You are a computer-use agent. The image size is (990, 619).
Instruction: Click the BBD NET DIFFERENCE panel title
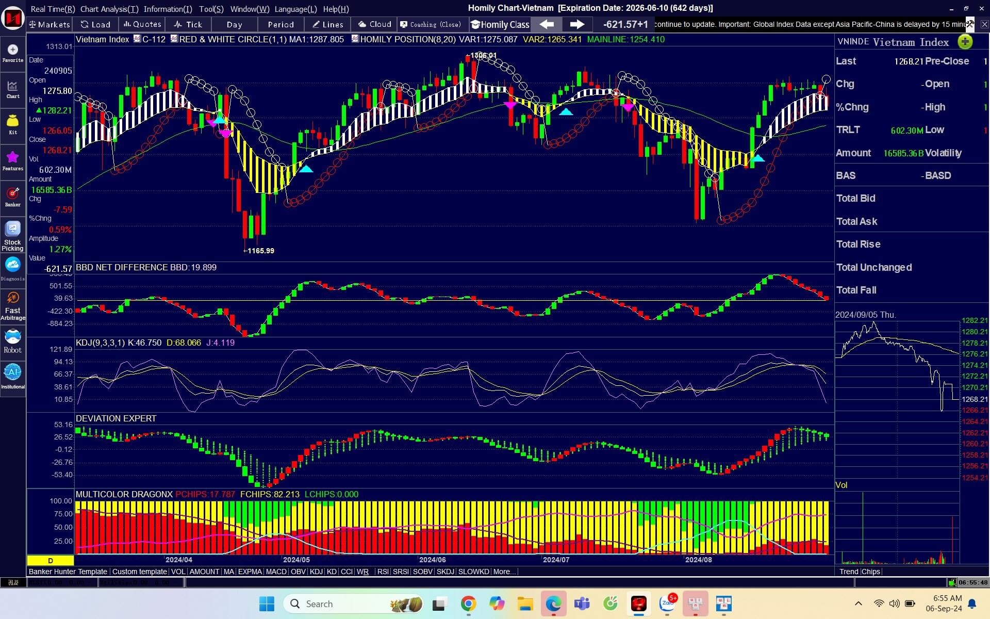pyautogui.click(x=122, y=267)
